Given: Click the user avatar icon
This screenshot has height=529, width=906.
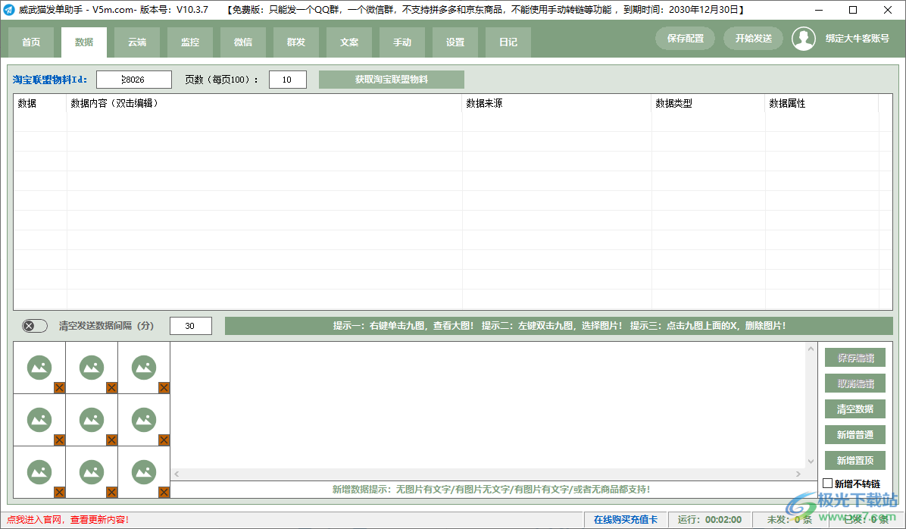Looking at the screenshot, I should coord(803,39).
